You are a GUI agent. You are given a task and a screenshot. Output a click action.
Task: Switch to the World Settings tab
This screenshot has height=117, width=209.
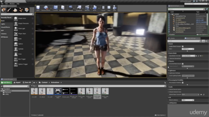[191, 38]
